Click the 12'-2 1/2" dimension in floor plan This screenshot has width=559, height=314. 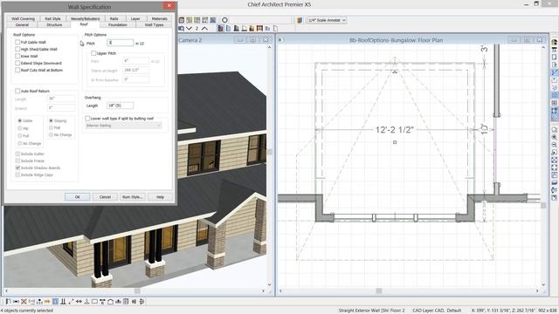tap(394, 130)
